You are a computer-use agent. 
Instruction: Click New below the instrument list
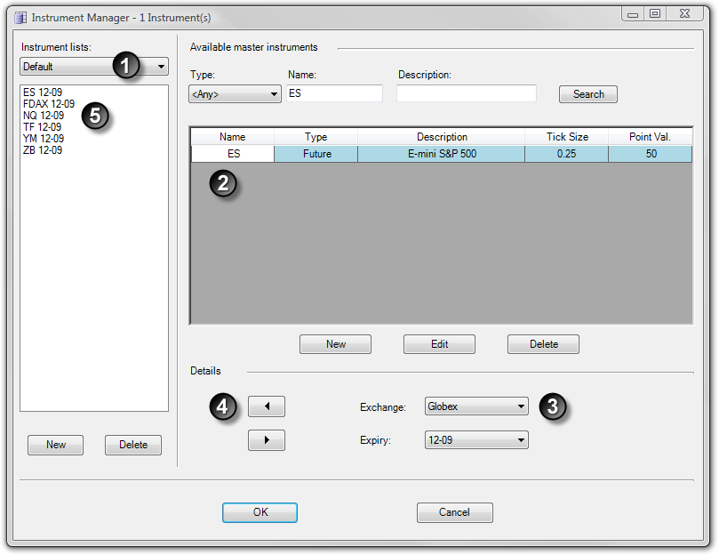[x=55, y=445]
